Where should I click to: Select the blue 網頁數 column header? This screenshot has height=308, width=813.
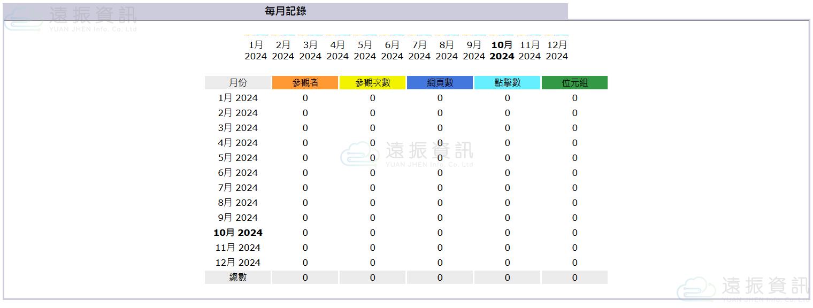click(440, 83)
